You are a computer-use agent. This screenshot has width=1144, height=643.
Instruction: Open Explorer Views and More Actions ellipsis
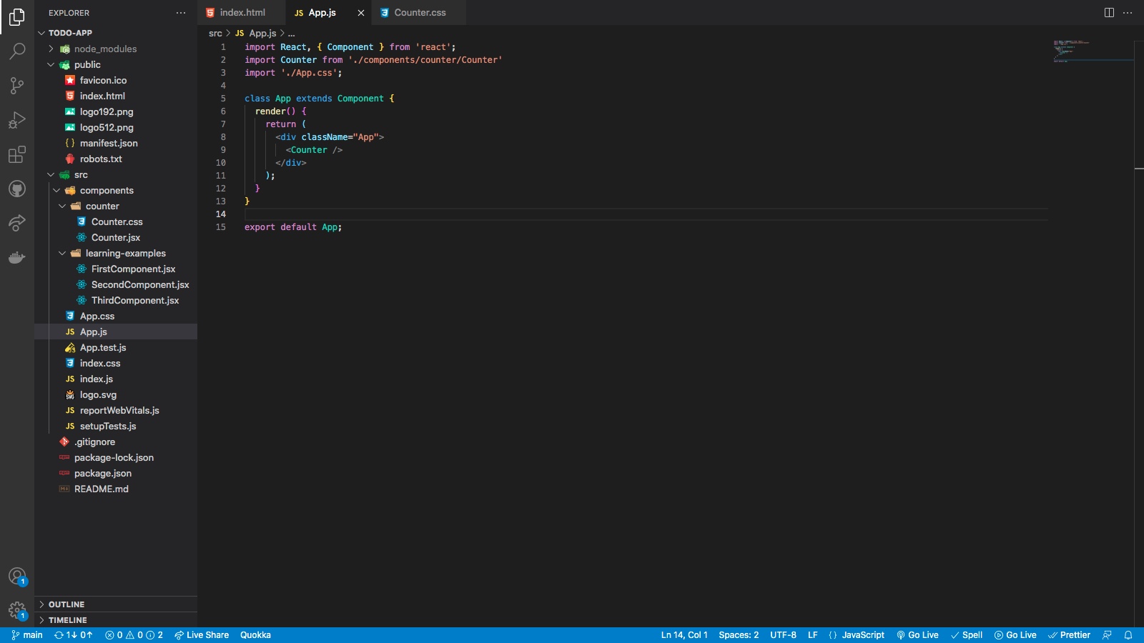[181, 13]
